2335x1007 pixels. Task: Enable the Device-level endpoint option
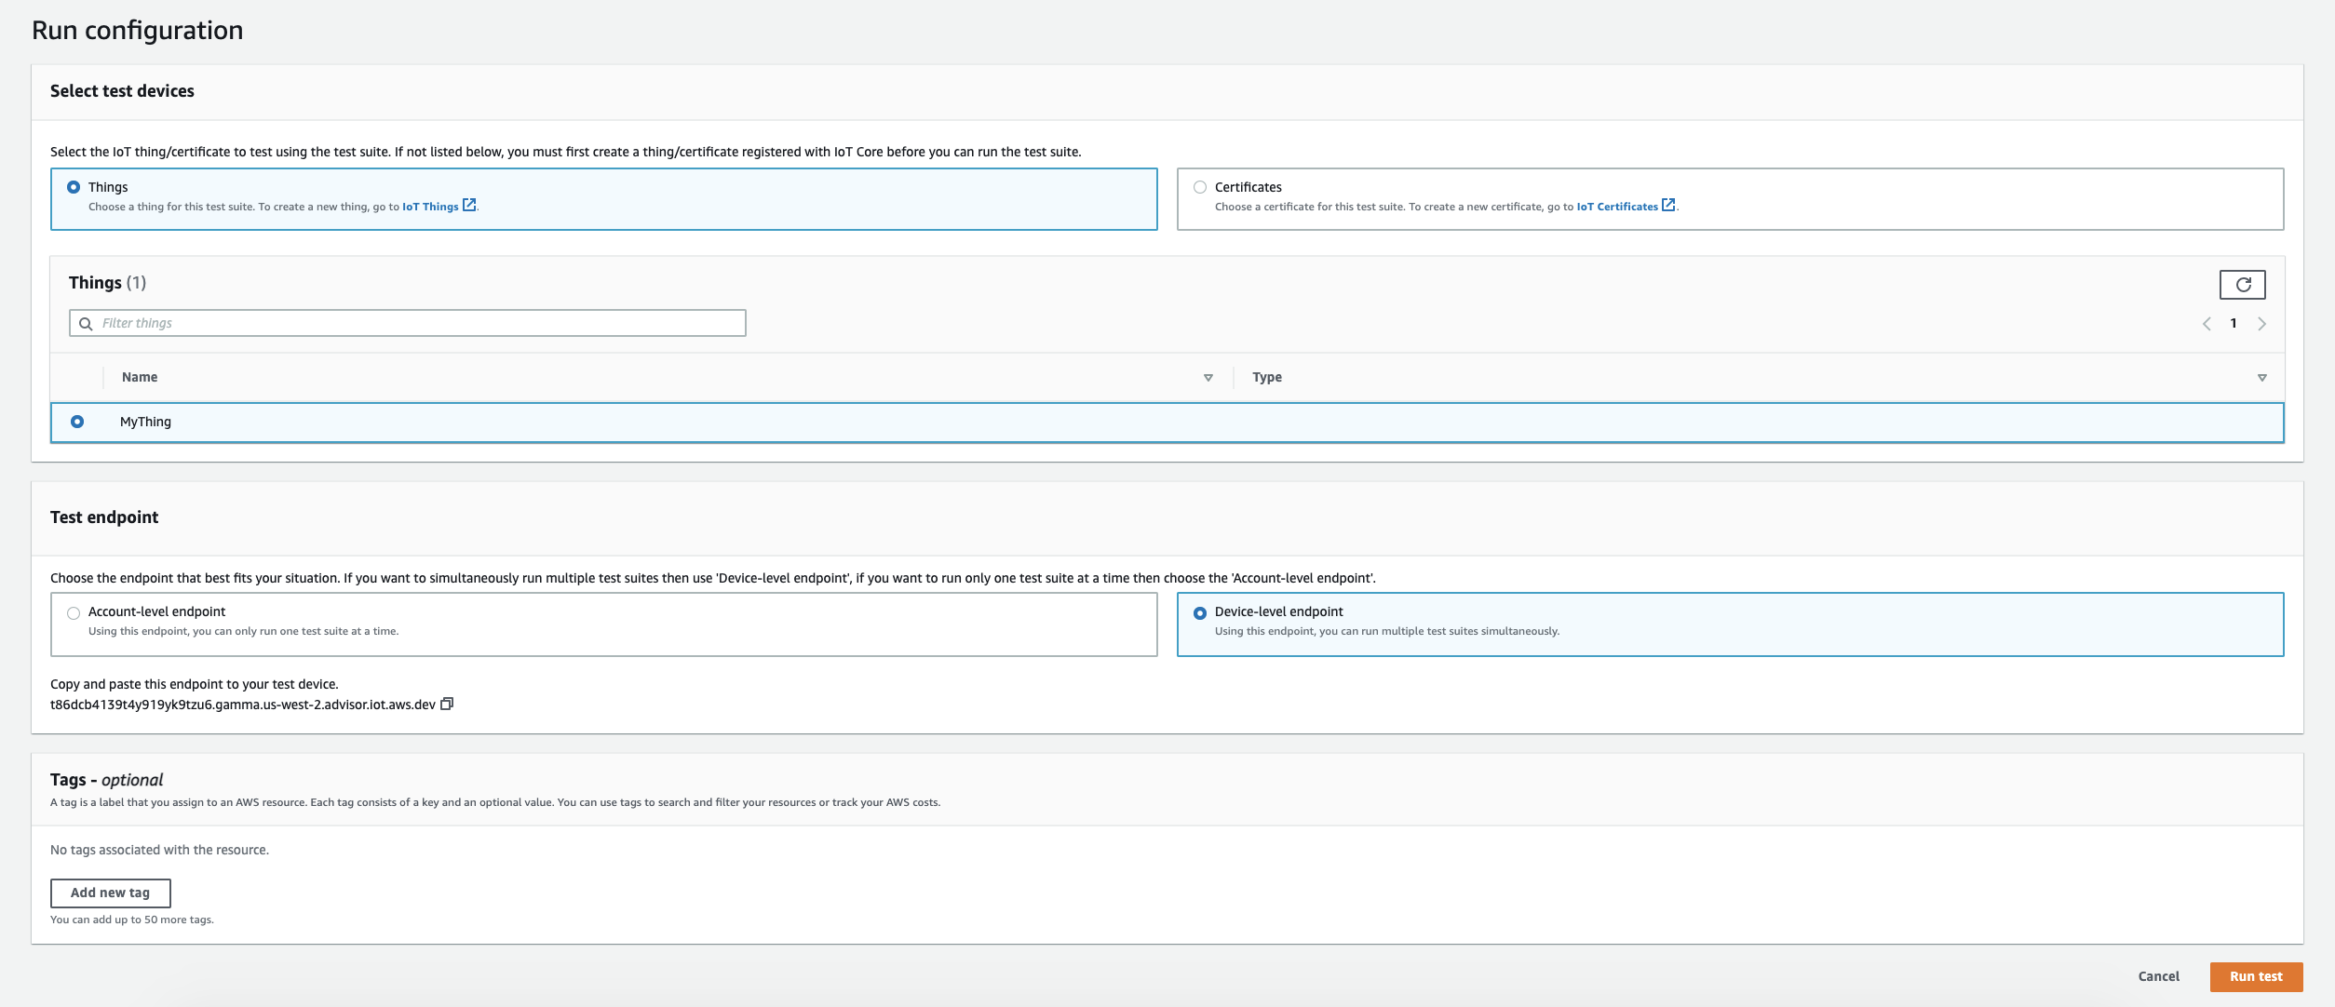(x=1199, y=611)
